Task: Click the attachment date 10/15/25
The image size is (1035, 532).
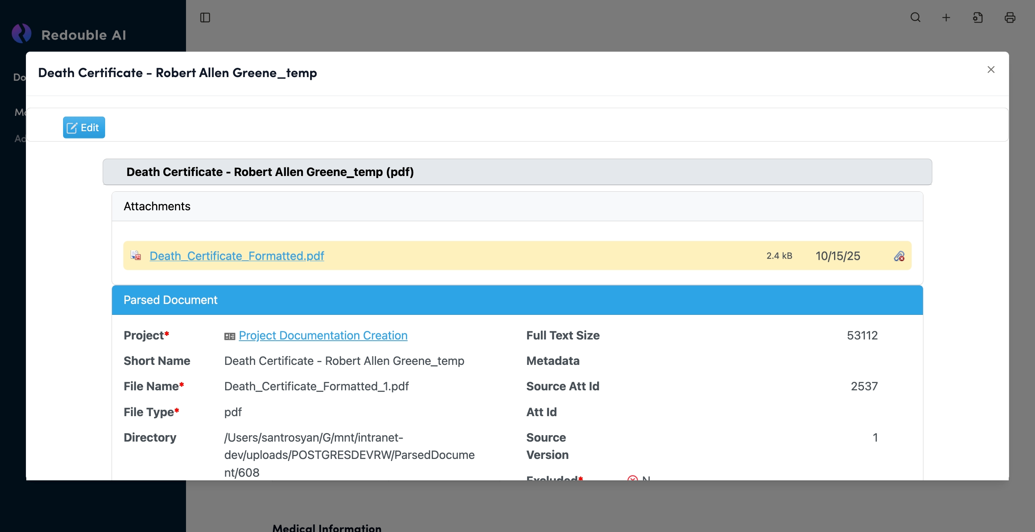Action: 837,256
